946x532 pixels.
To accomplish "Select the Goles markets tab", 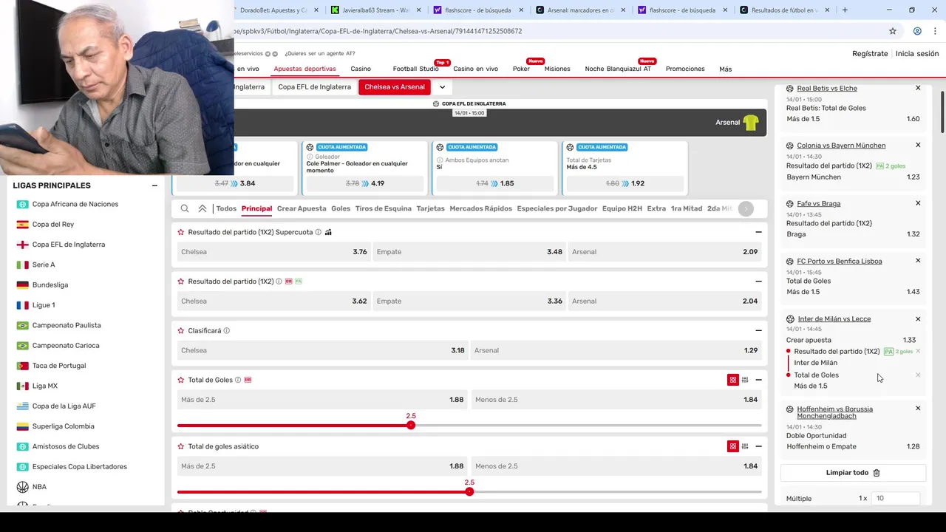I will (341, 208).
